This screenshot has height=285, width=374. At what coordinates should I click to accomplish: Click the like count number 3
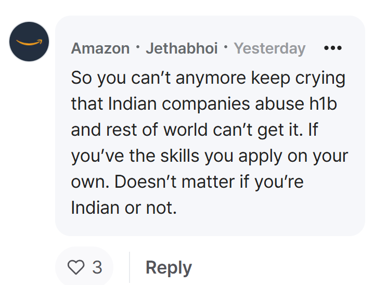tap(97, 267)
